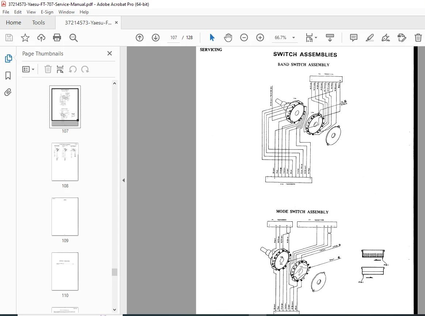
Task: Add the document to starred files
Action: [25, 38]
